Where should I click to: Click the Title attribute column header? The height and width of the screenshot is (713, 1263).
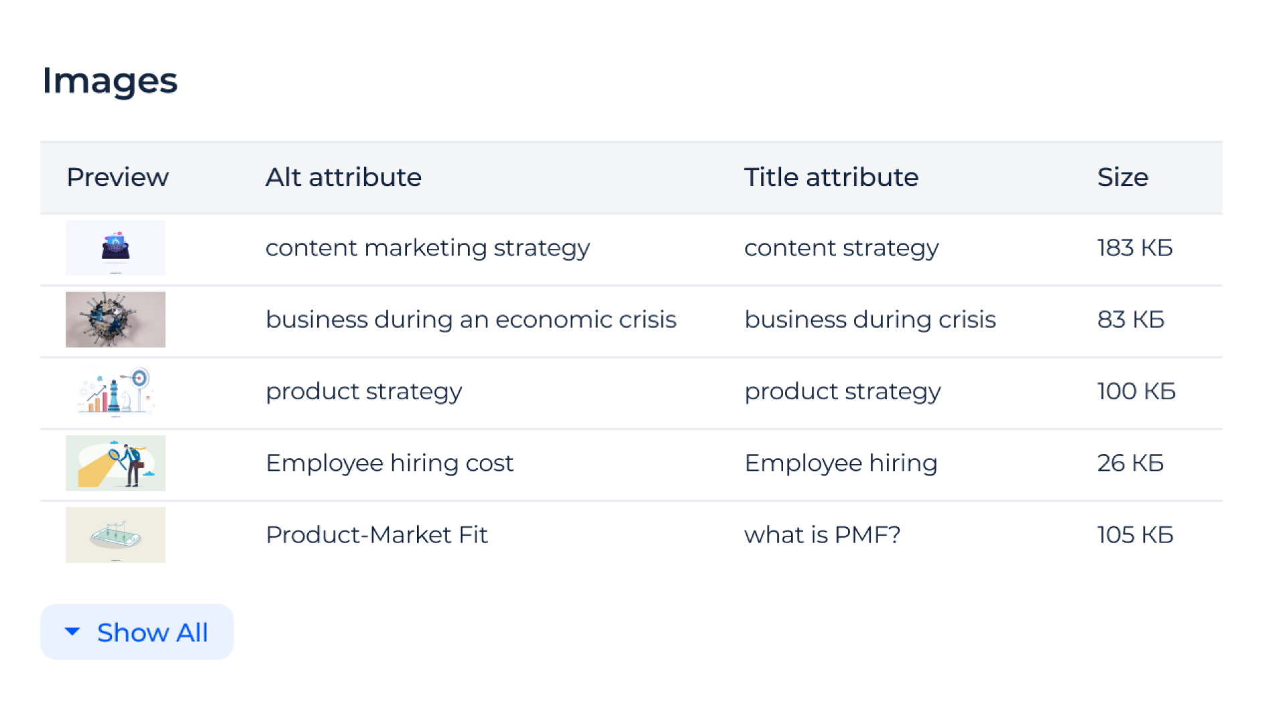click(831, 177)
